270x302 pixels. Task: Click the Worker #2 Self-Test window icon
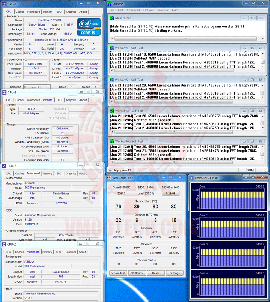pos(112,80)
